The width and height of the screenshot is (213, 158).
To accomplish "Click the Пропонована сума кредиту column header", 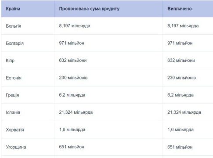I will [89, 9].
